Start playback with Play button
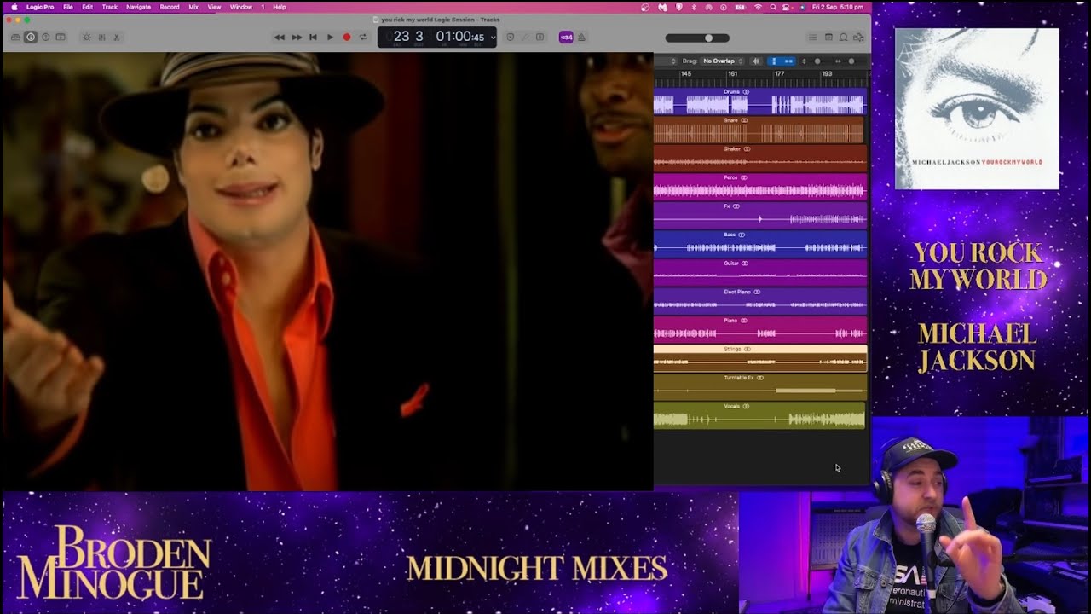This screenshot has height=614, width=1091. click(x=330, y=38)
